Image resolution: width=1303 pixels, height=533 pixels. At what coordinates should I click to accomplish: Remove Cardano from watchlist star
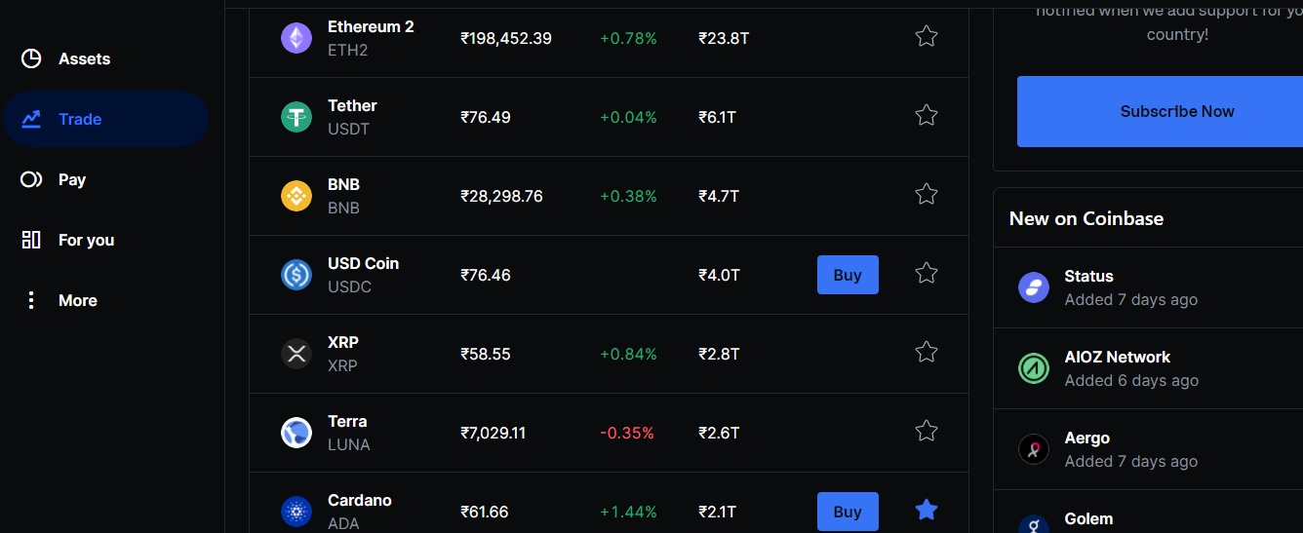(927, 510)
